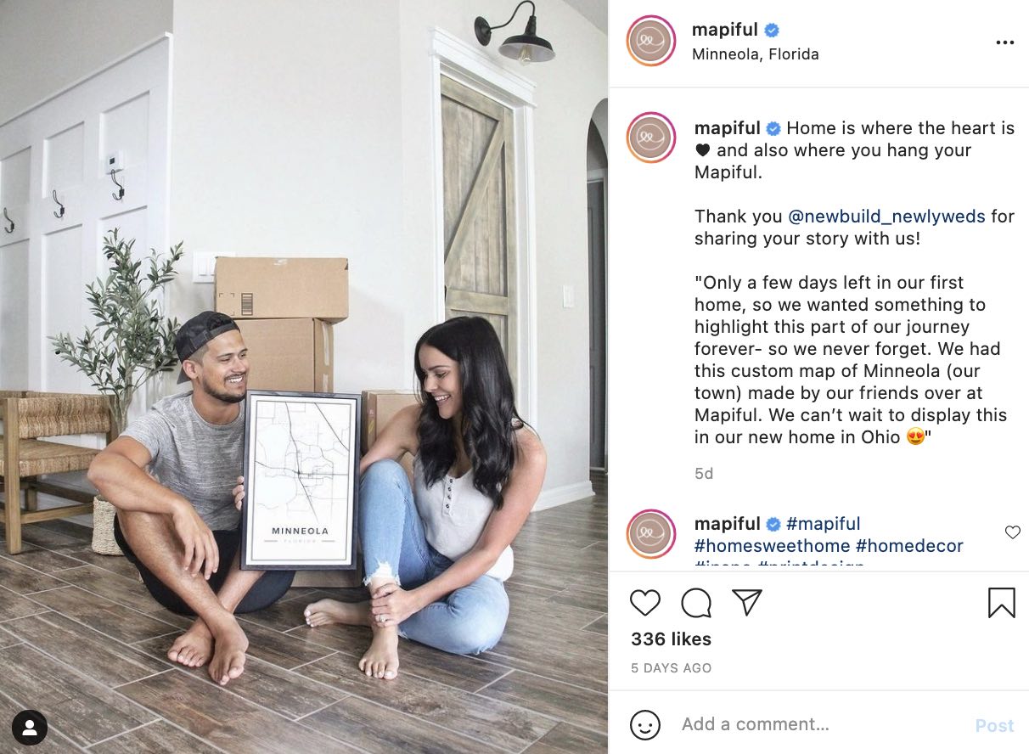
Task: Save post with the bookmark icon
Action: pyautogui.click(x=1002, y=603)
